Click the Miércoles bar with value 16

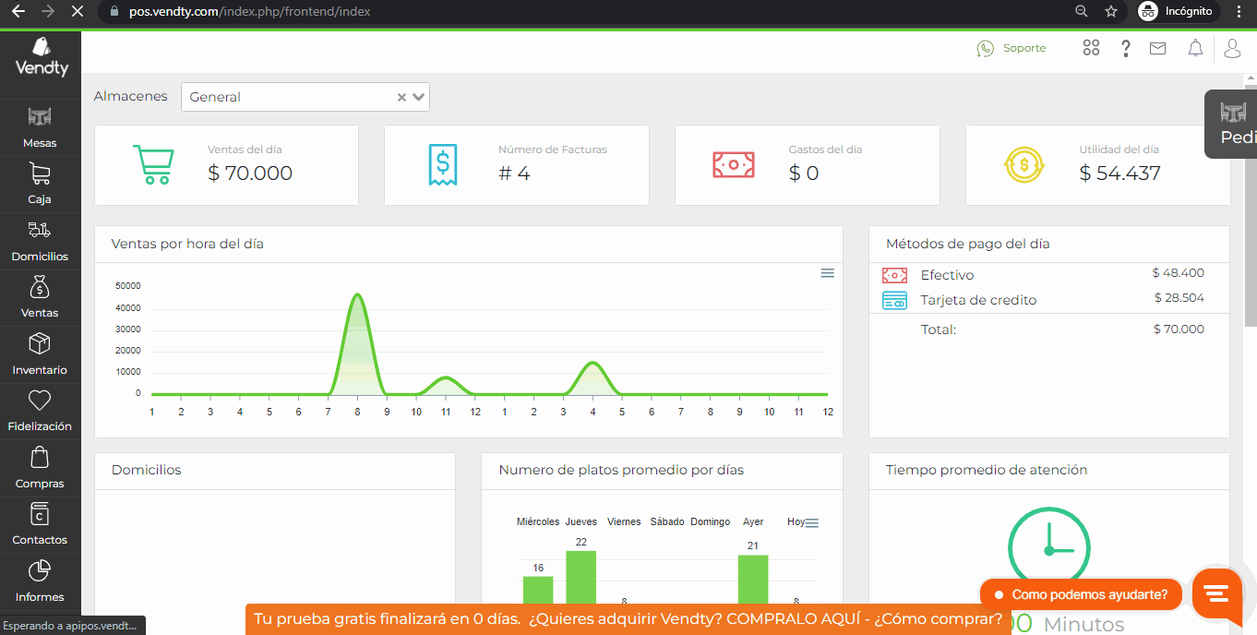click(x=538, y=590)
